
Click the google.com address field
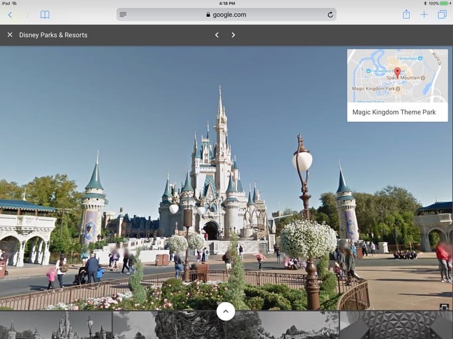(226, 15)
